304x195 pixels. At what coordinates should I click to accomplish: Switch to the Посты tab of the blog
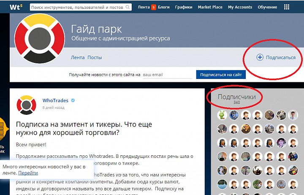95,57
